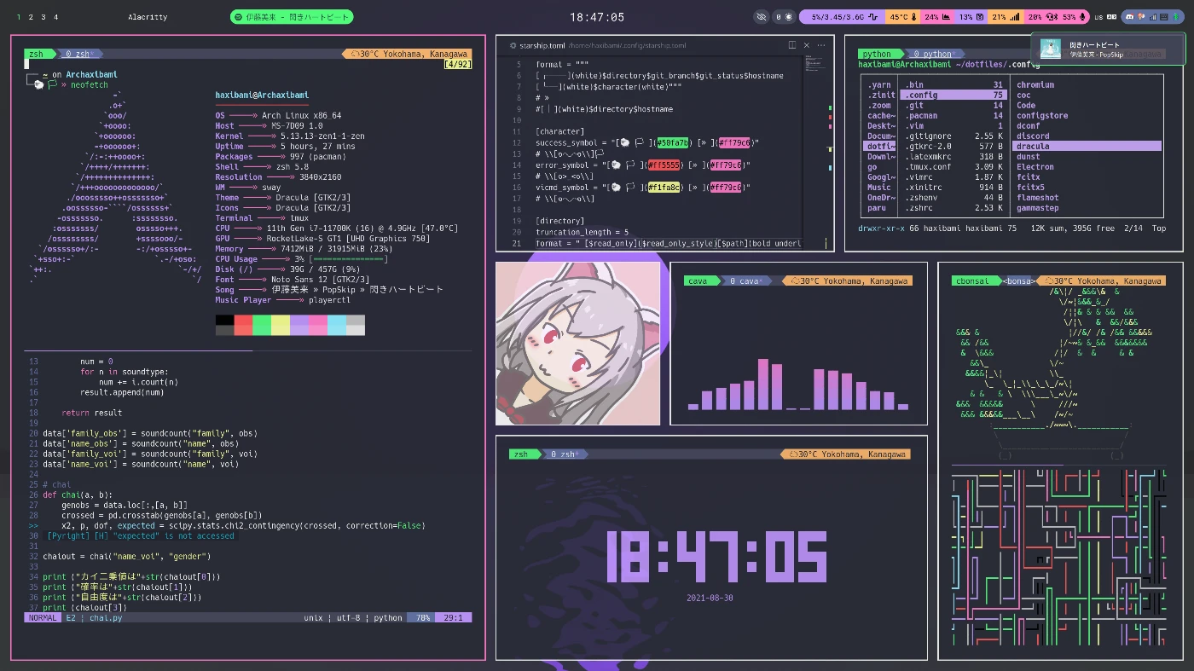Select the red swatch in the neofetch palette
The image size is (1194, 671).
(x=242, y=325)
